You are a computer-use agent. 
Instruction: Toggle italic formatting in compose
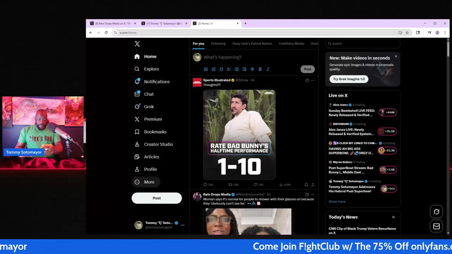click(268, 69)
